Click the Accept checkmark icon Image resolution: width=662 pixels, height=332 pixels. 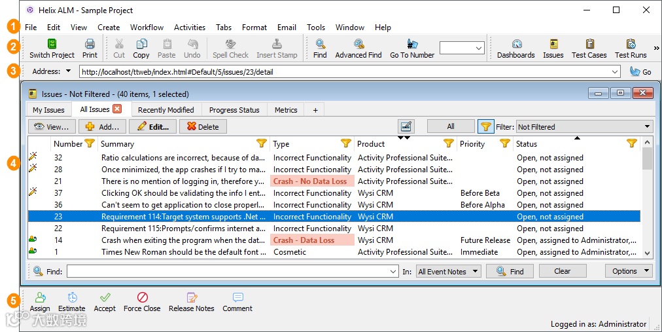click(x=105, y=297)
